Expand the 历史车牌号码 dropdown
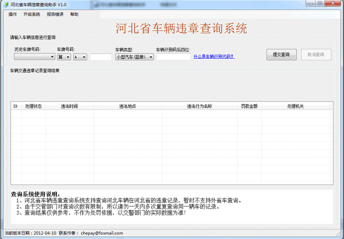Screen dimensions: 344x239 click(34, 57)
